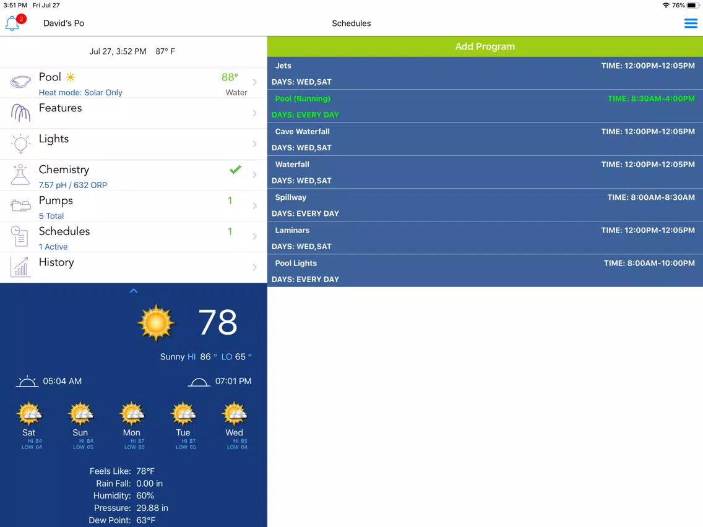Tap 'TIME: 8:30AM-4:00PM' text

(651, 98)
